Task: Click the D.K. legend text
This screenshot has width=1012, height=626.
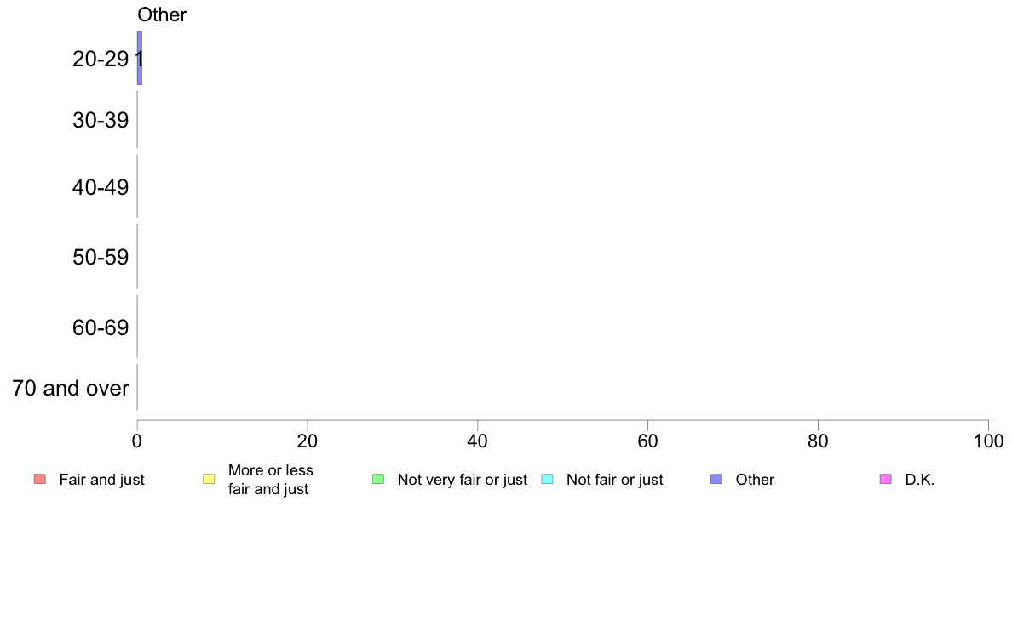Action: [920, 480]
